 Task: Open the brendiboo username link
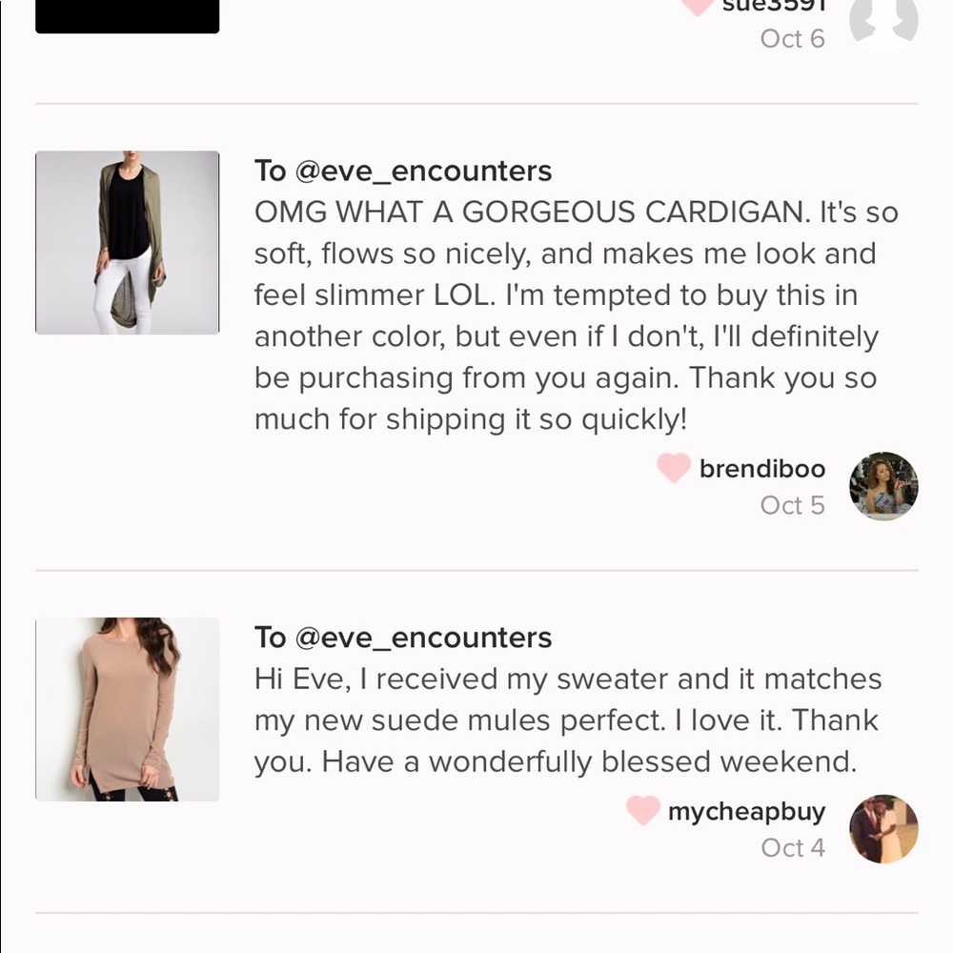(762, 469)
